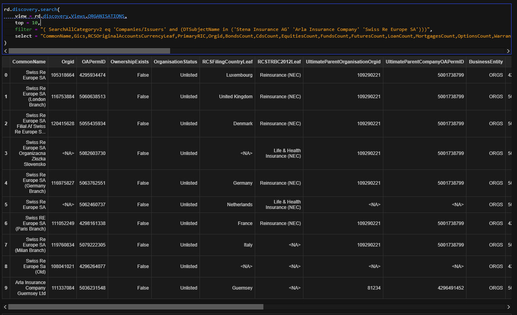The image size is (517, 315).
Task: Click row index 0 of the table
Action: [6, 75]
